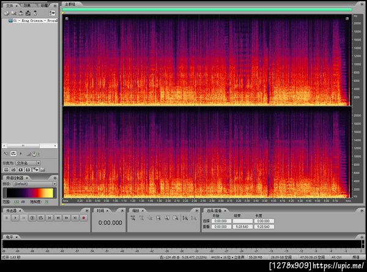Click the Close File icon in Files panel
The image size is (367, 272).
click(14, 13)
